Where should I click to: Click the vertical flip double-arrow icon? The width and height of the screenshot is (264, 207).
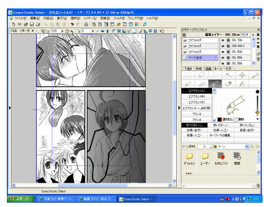pyautogui.click(x=107, y=31)
